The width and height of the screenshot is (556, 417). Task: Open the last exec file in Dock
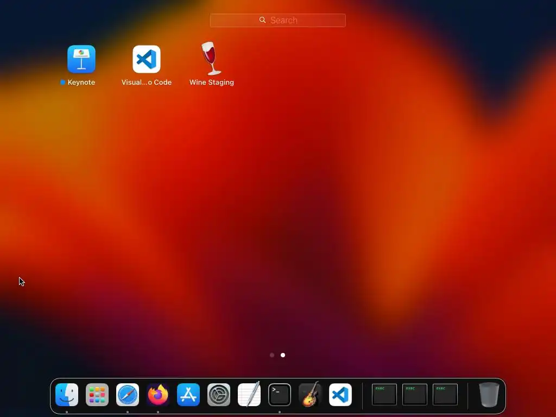pos(445,394)
